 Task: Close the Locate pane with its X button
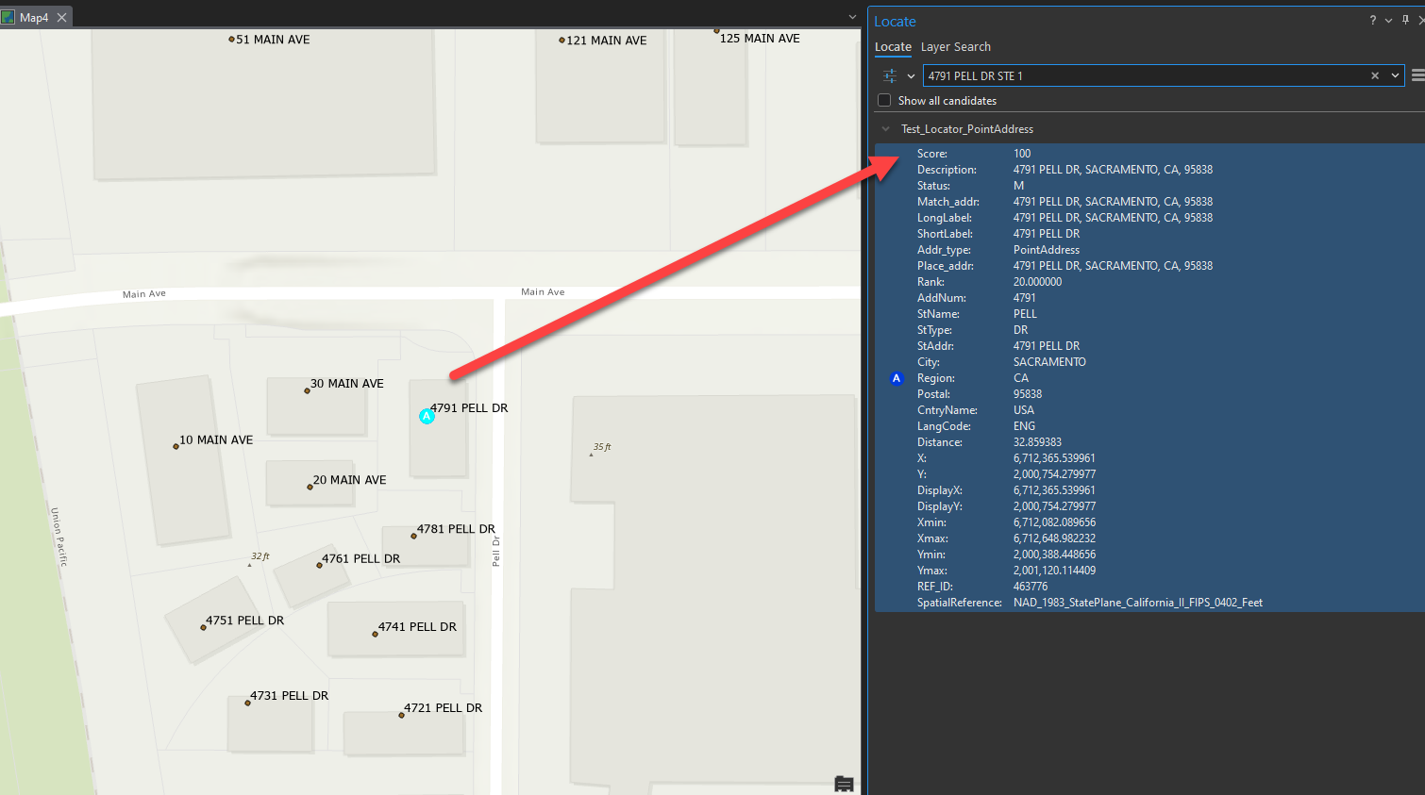pos(1420,20)
